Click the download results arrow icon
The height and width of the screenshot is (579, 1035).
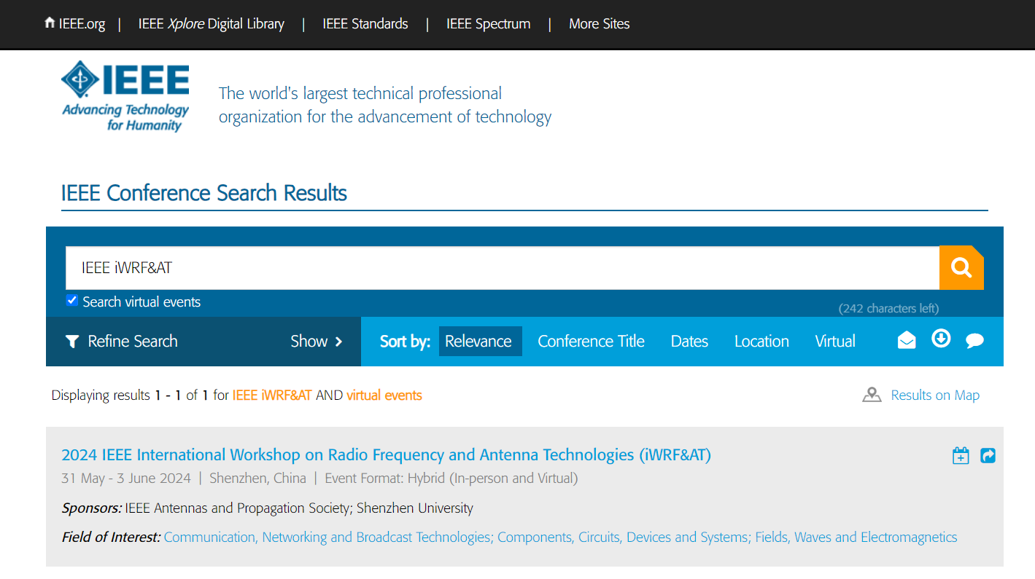coord(941,339)
